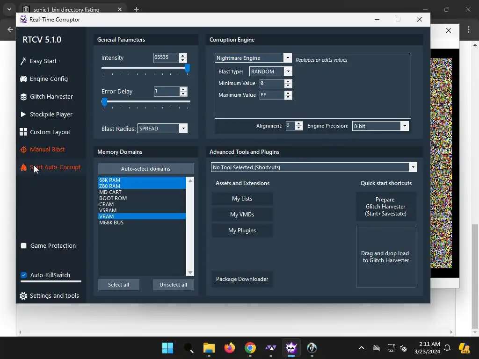
Task: Switch to RTCV app icon on taskbar
Action: 291,348
